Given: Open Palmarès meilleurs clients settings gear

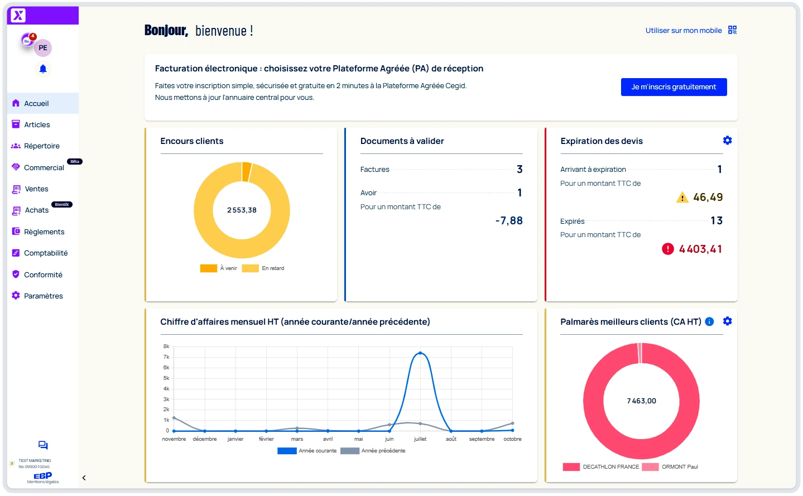Looking at the screenshot, I should (727, 321).
